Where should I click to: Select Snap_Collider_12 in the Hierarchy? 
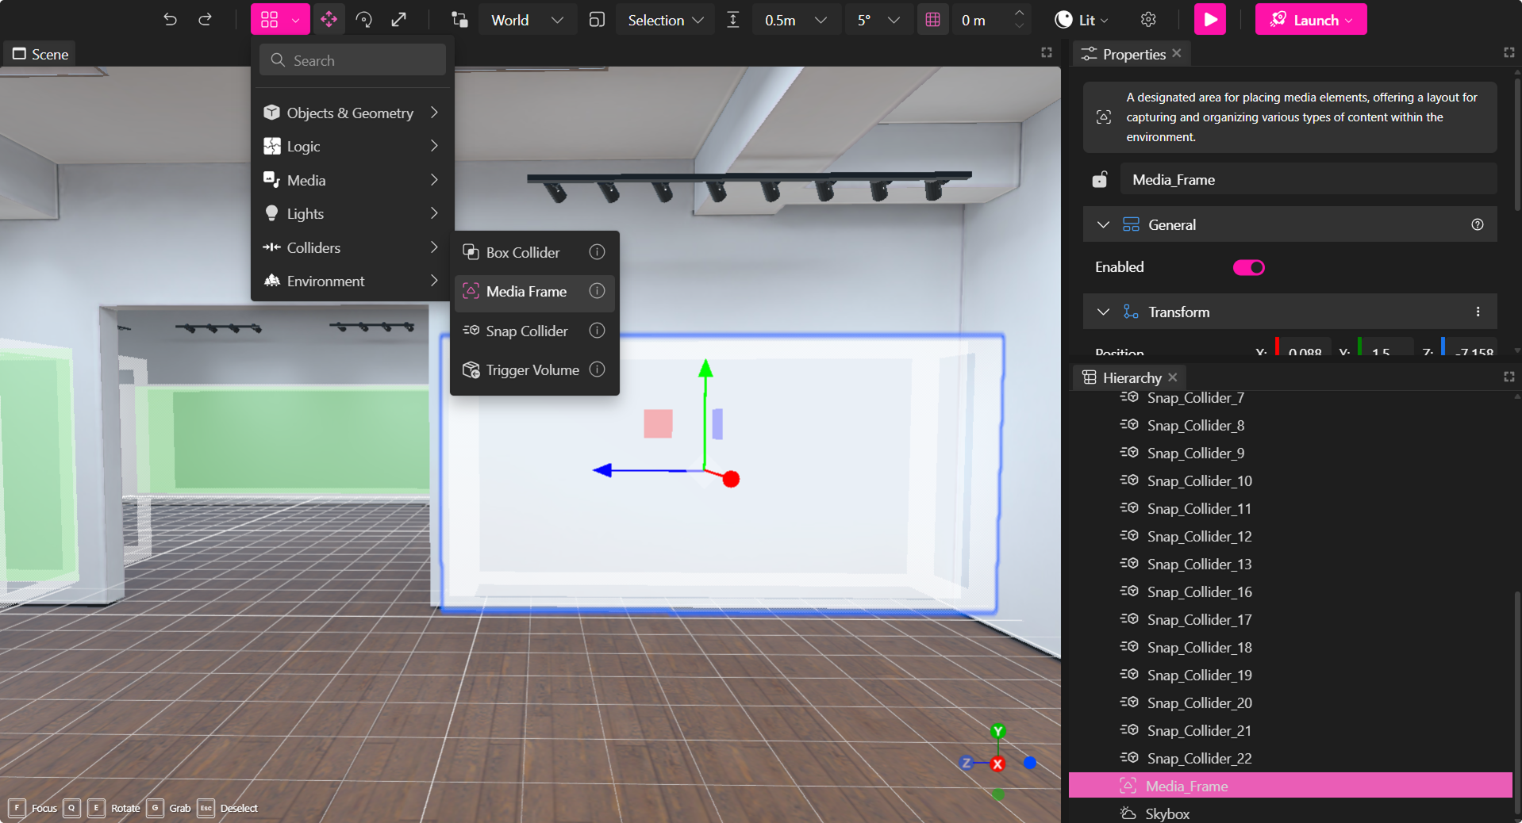[1198, 536]
